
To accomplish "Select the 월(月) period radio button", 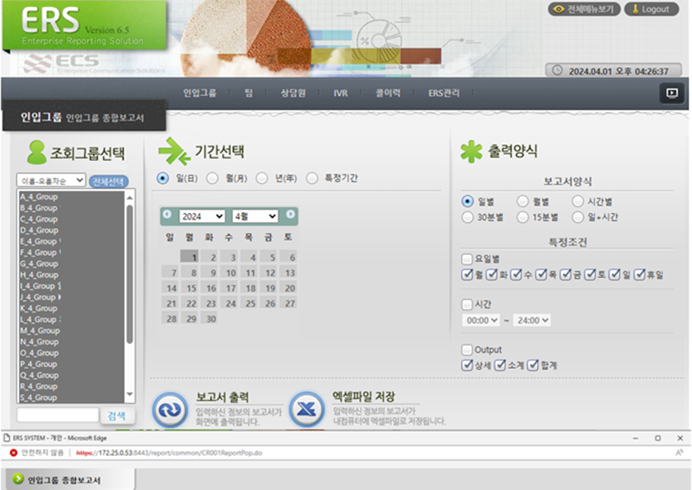I will [x=212, y=179].
